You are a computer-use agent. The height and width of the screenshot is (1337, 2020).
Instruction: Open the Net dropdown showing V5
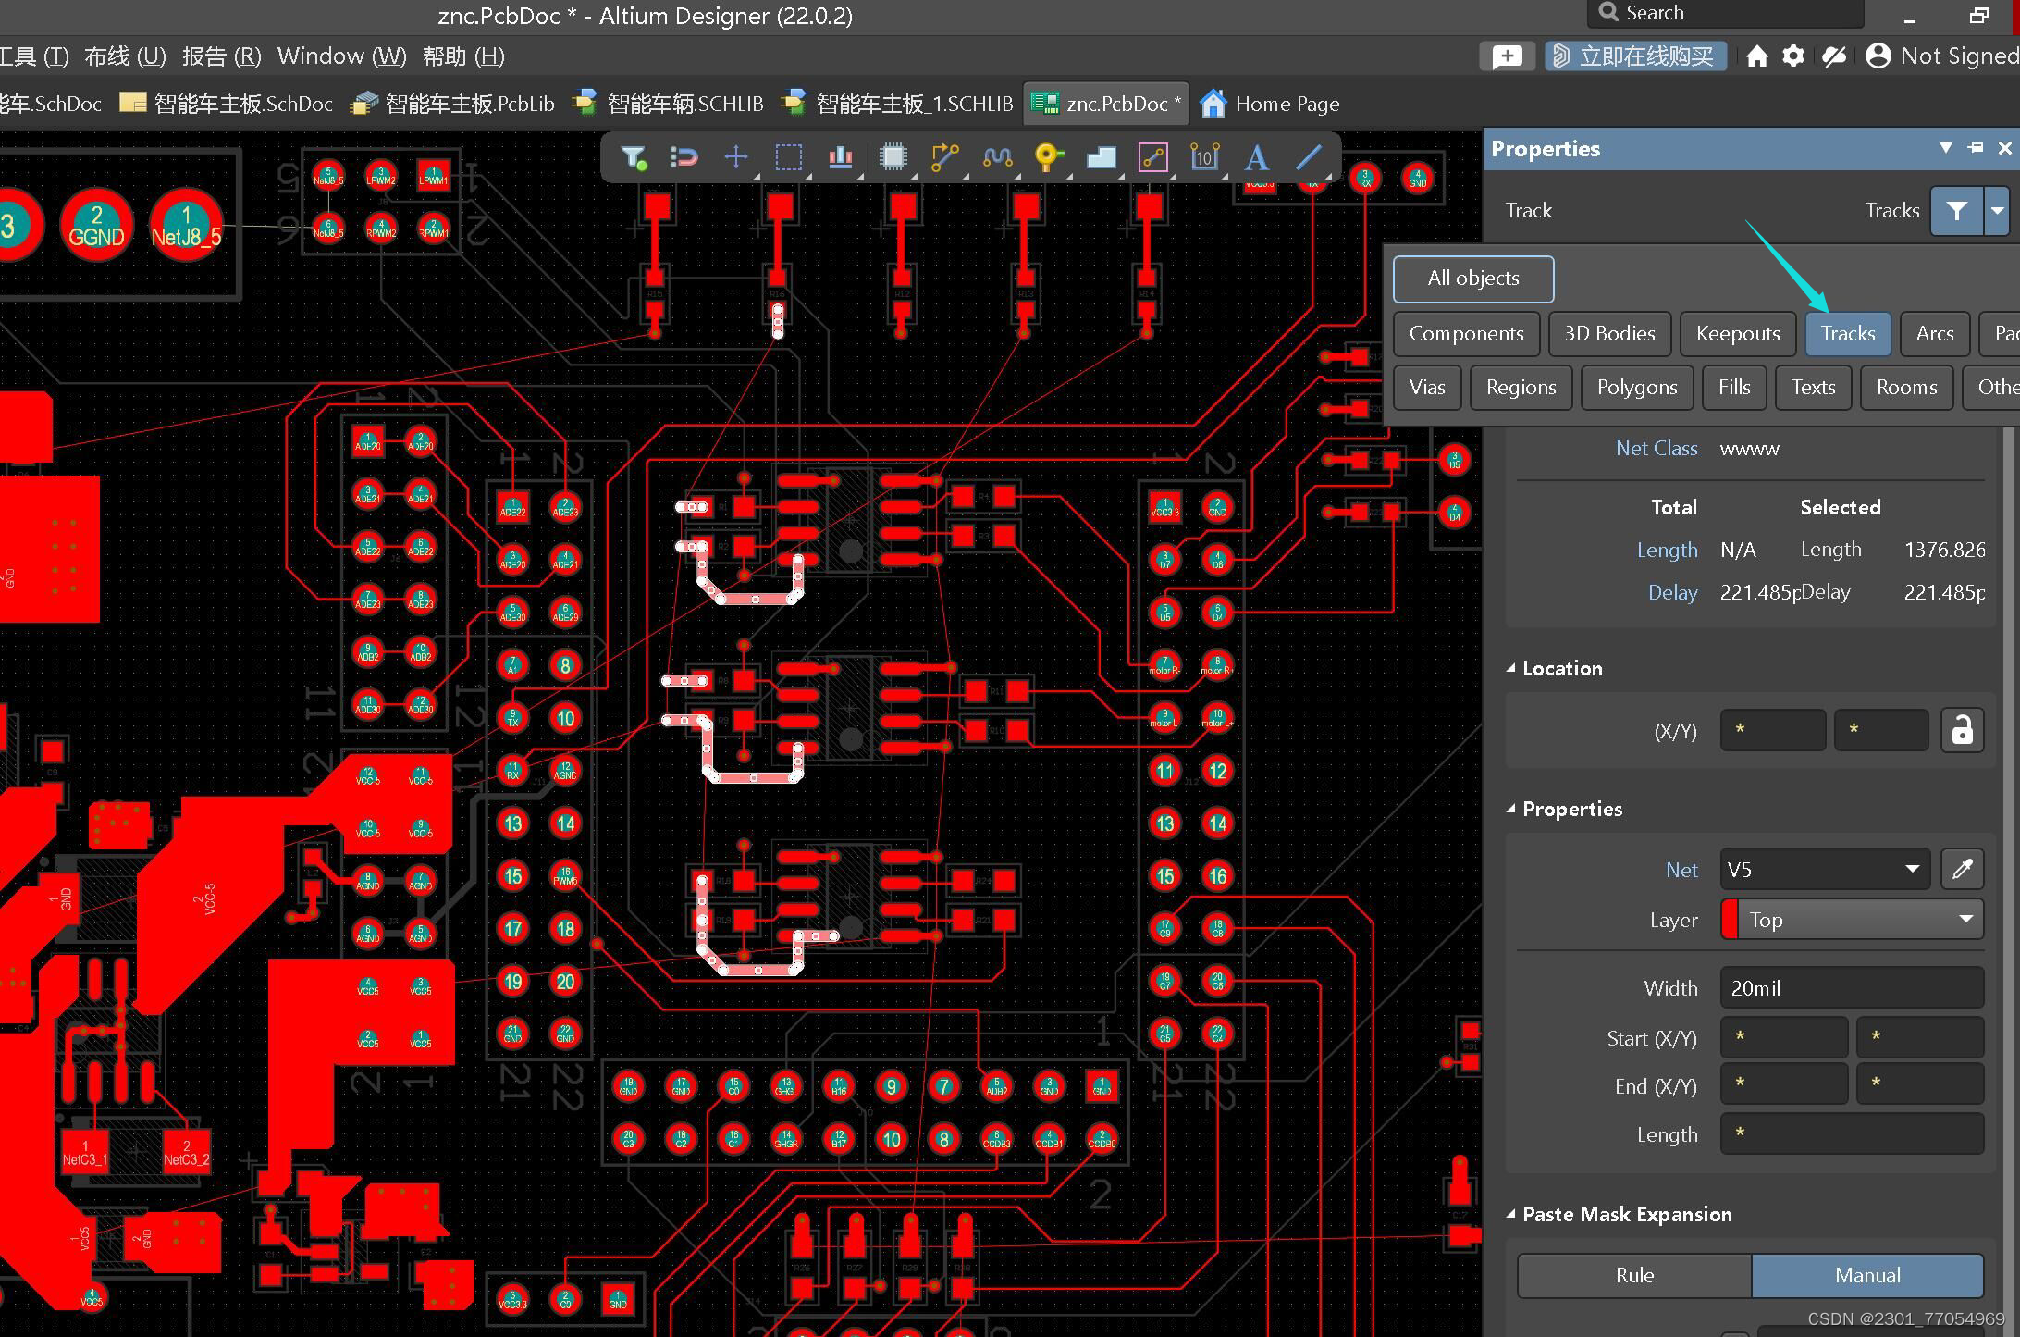(1824, 870)
